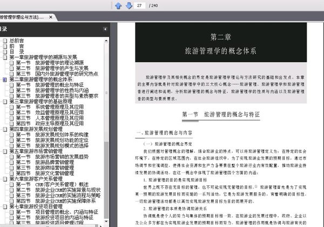Click page icon beside 第二章旅游管理学的概念体系

pyautogui.click(x=5, y=79)
